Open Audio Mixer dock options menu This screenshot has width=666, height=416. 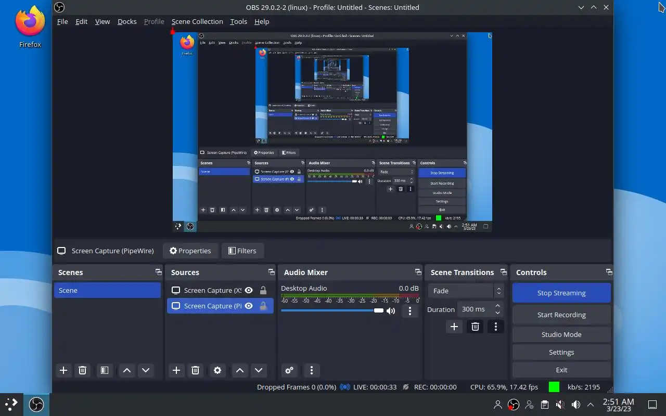click(x=312, y=370)
